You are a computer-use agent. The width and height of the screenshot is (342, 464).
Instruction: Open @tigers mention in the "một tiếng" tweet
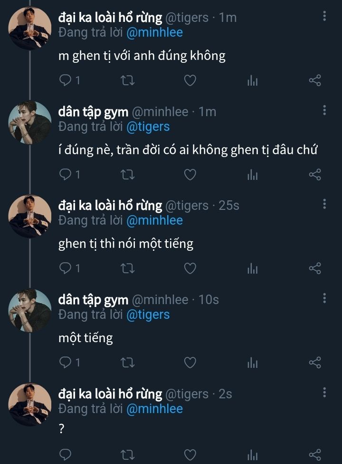pos(148,315)
